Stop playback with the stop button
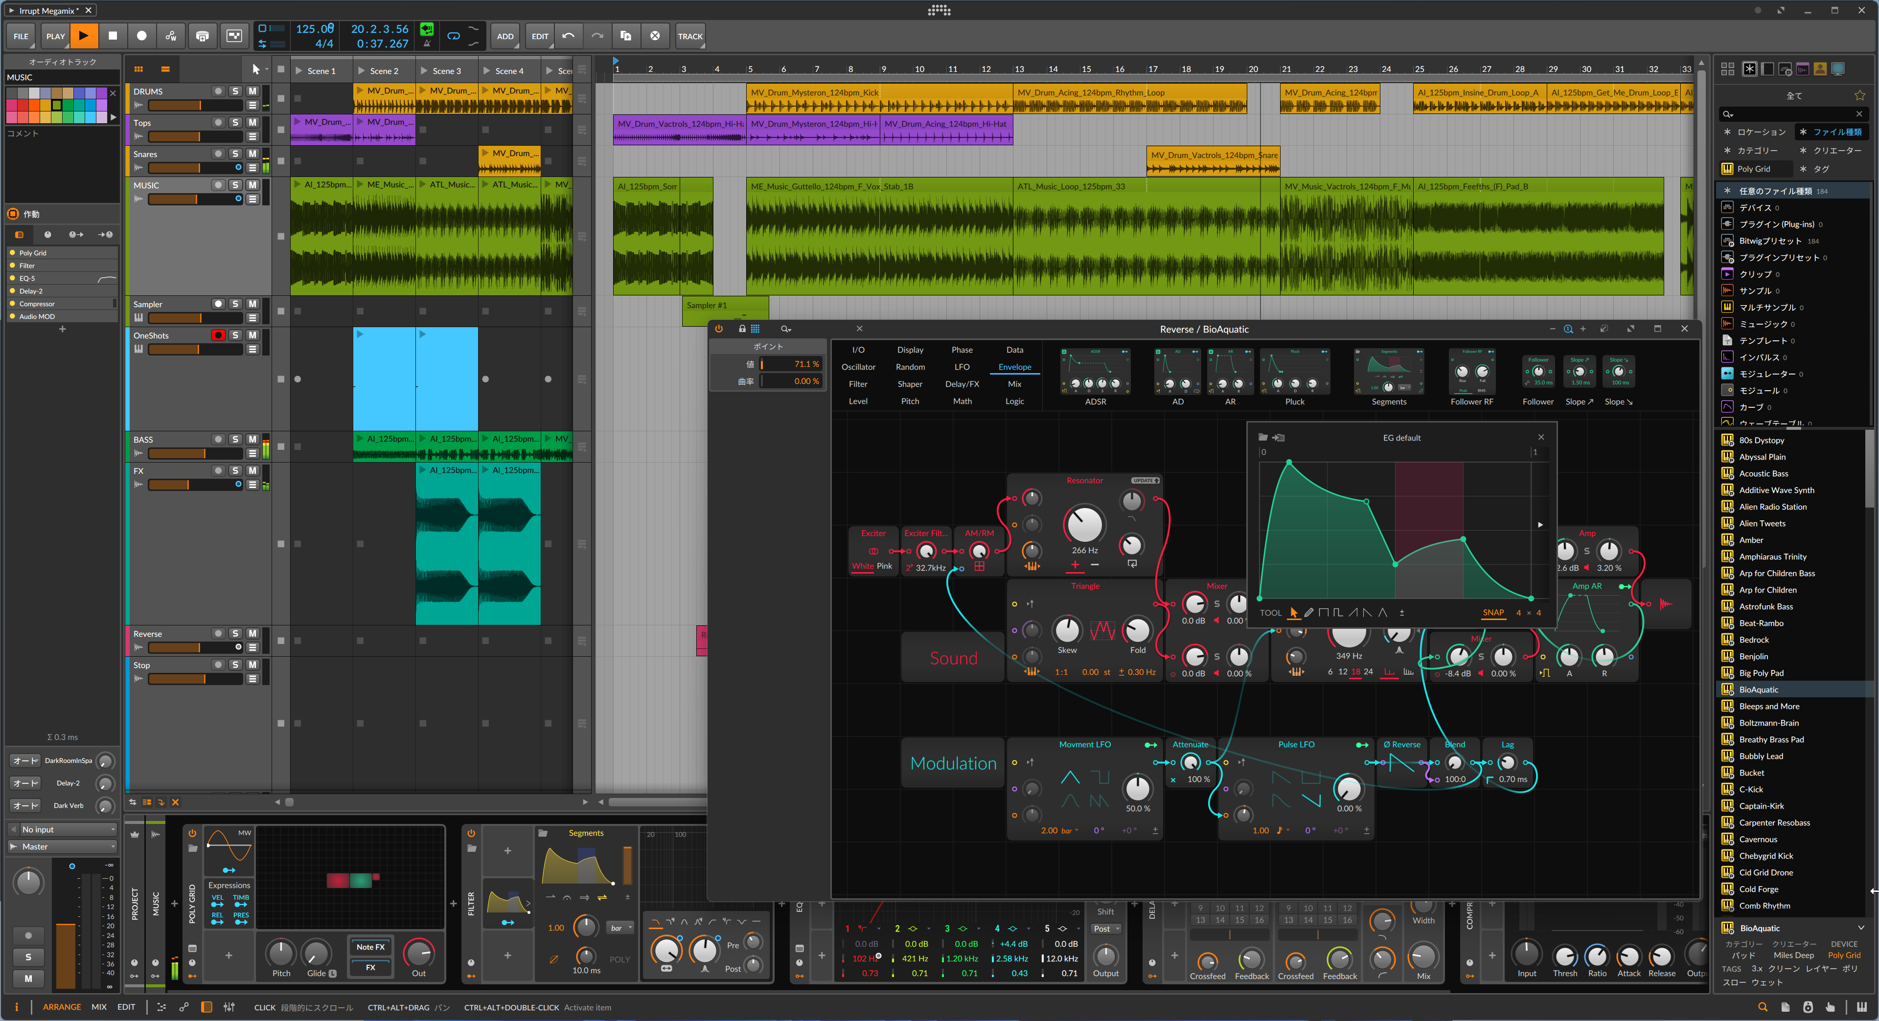 pyautogui.click(x=113, y=36)
